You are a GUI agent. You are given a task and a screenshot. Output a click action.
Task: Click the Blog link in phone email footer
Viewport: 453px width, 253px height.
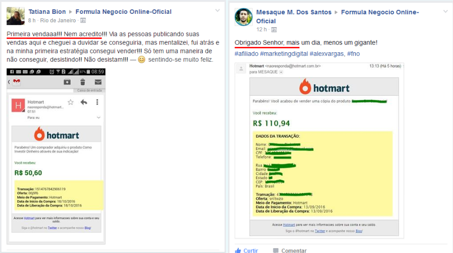(x=87, y=228)
